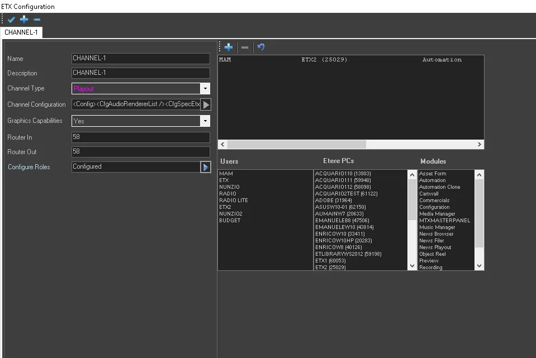Click the top toolbar minus icon to remove channel
Screen dimensions: 536x358
point(37,20)
